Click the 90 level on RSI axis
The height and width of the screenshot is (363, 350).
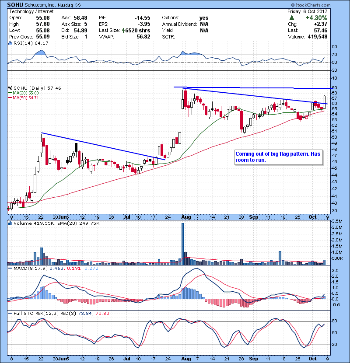[335, 47]
